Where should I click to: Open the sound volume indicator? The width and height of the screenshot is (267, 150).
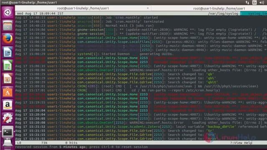point(262,2)
